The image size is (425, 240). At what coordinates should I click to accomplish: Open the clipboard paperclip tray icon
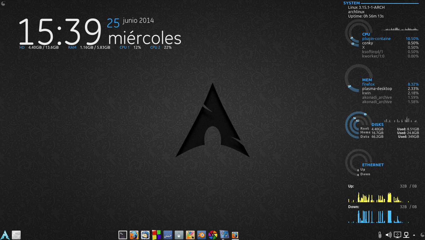380,235
